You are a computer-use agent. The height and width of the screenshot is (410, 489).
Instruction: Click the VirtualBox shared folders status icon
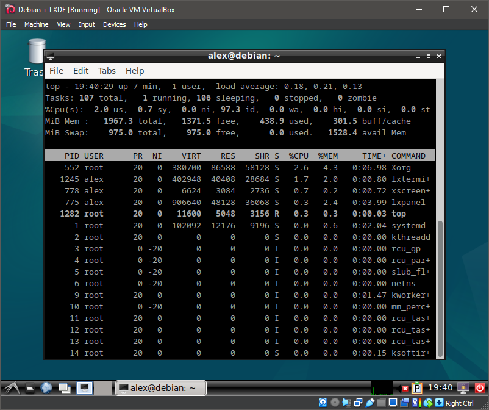(381, 403)
